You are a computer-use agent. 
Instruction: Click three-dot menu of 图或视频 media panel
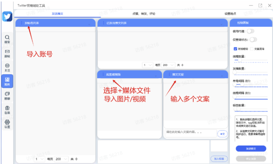click(x=103, y=74)
